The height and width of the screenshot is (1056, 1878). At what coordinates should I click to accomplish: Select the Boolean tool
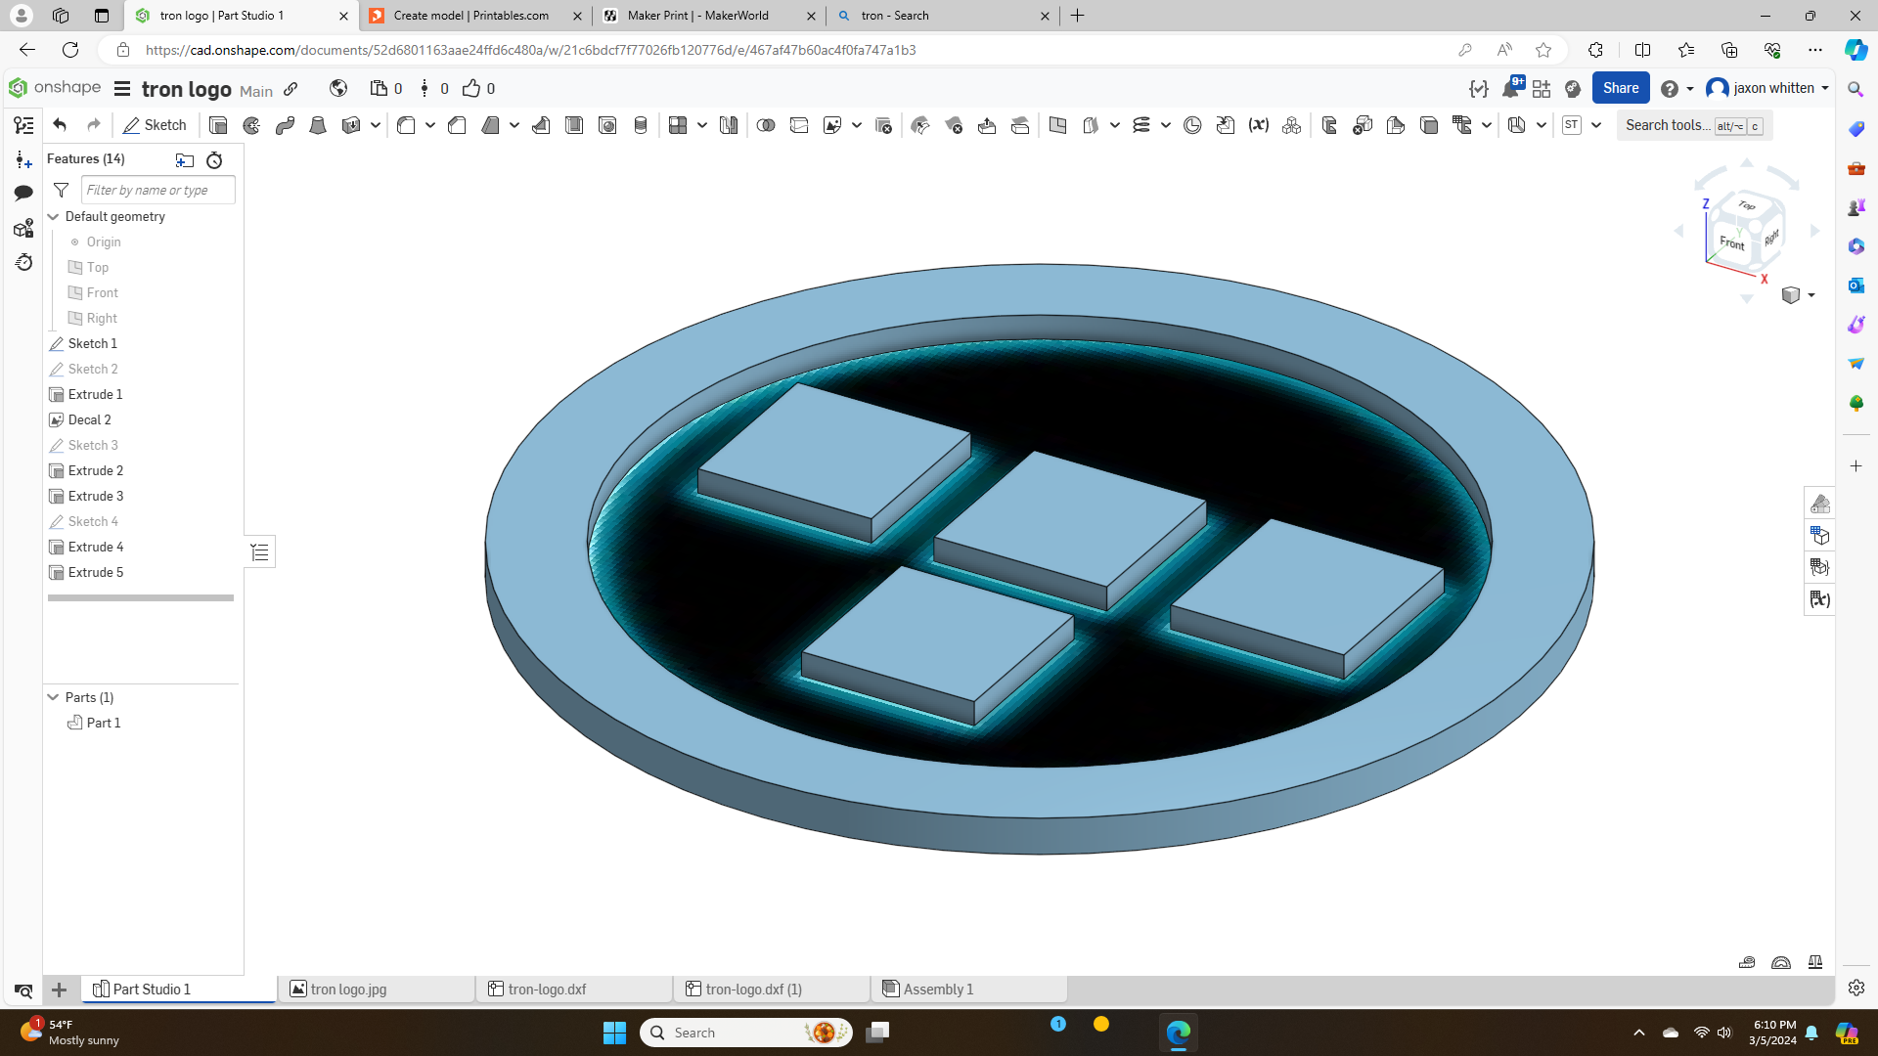tap(766, 125)
